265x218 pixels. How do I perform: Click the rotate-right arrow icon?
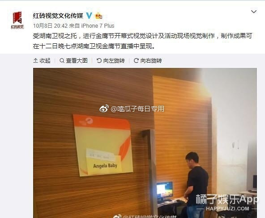pyautogui.click(x=136, y=60)
